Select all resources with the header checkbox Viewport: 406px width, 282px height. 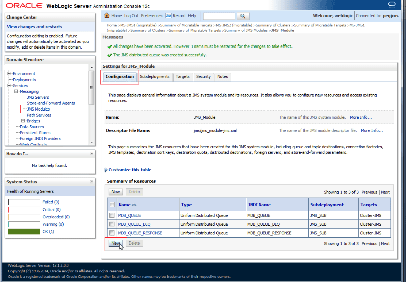tap(112, 205)
